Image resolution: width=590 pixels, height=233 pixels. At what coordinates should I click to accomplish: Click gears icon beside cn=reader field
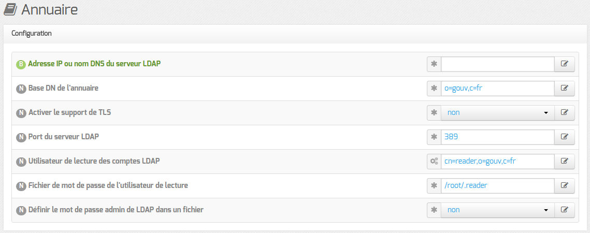click(x=434, y=161)
